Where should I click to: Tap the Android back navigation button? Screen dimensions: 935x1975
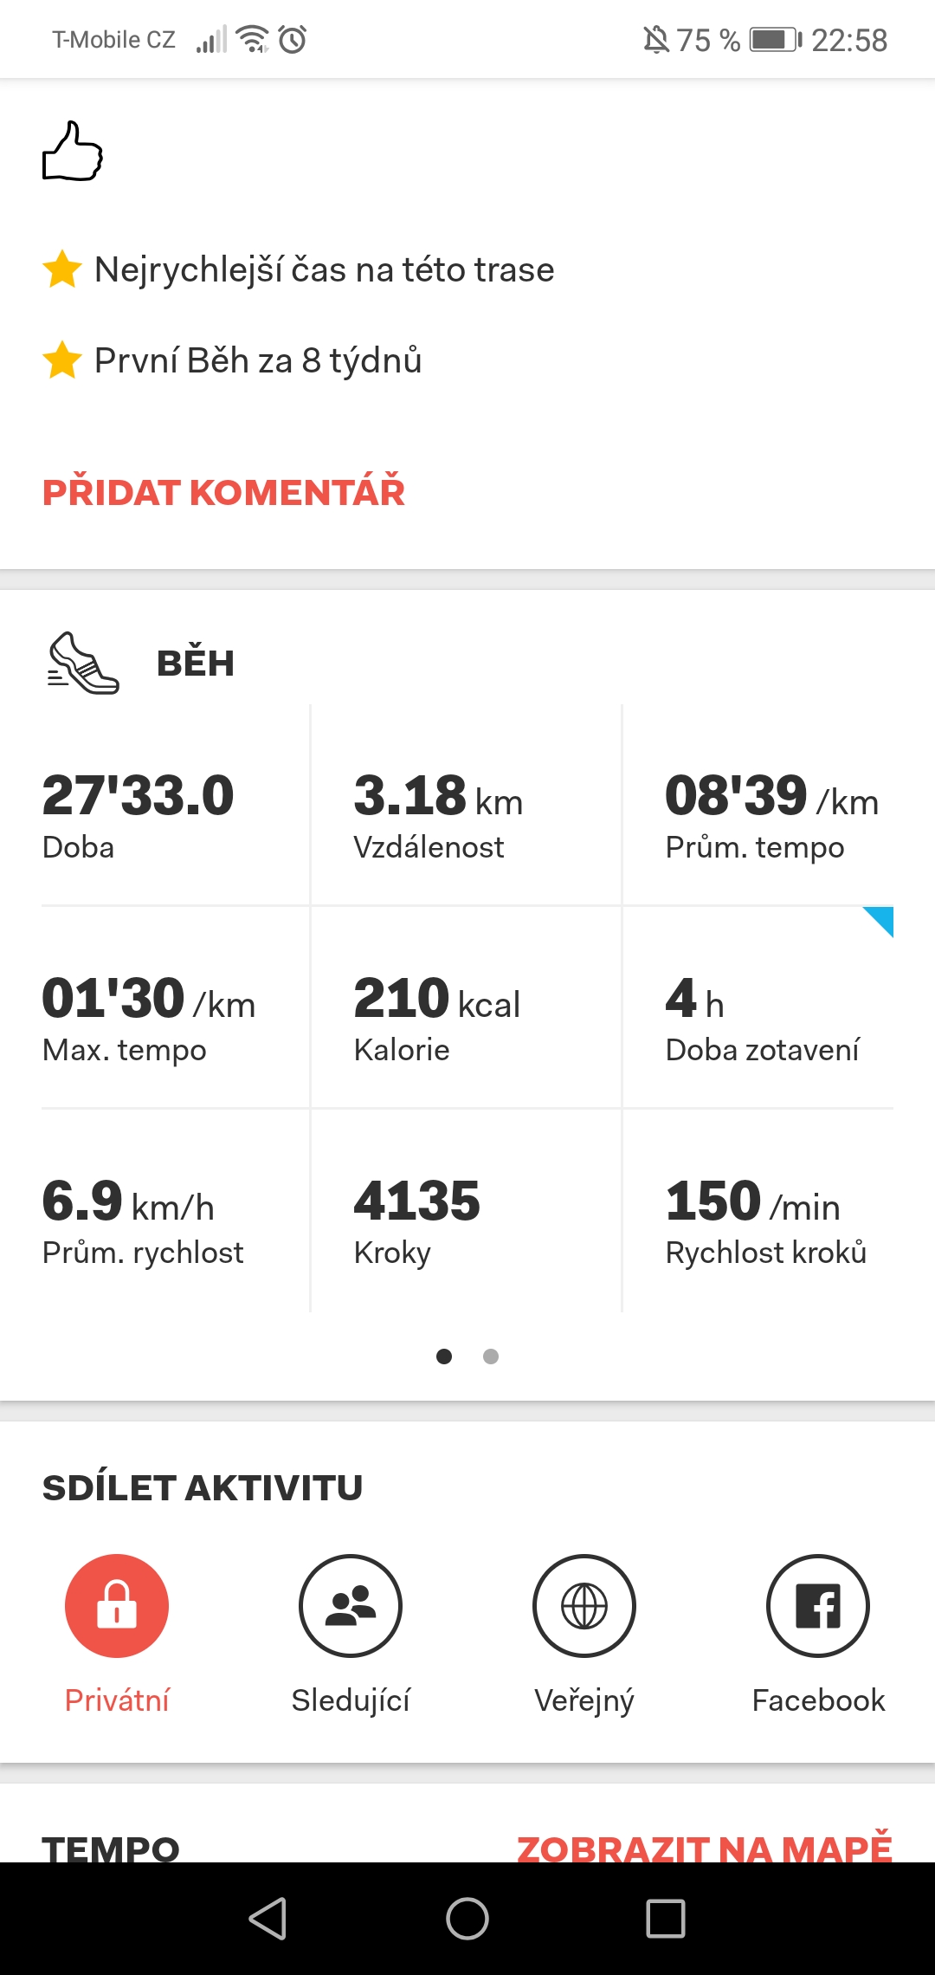tap(268, 1918)
